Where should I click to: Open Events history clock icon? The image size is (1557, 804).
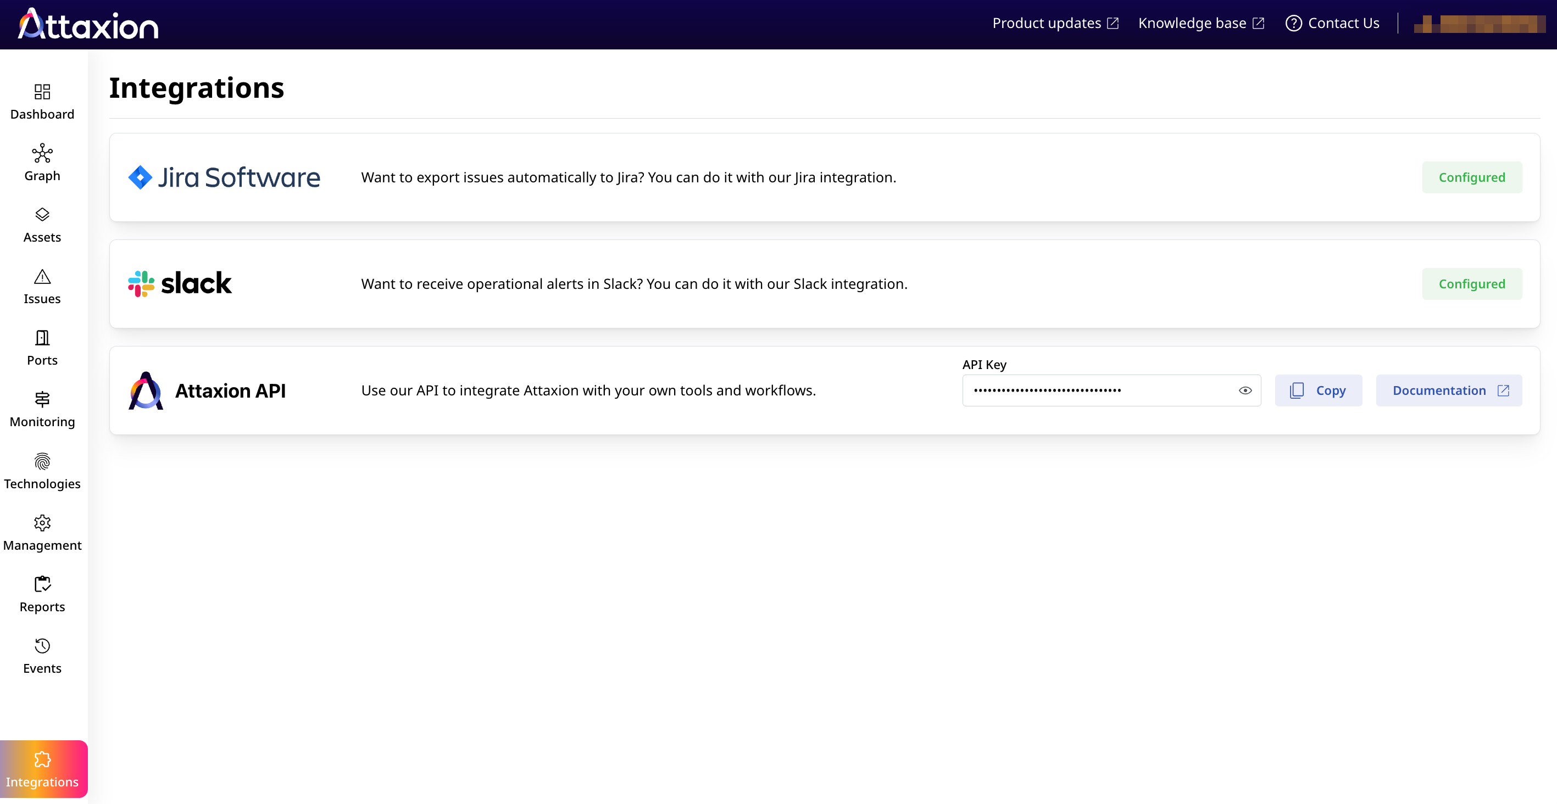click(42, 646)
